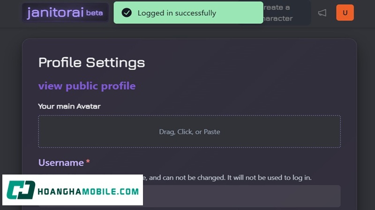Image resolution: width=375 pixels, height=210 pixels.
Task: Dismiss the Logged in successfully notification
Action: 187,13
